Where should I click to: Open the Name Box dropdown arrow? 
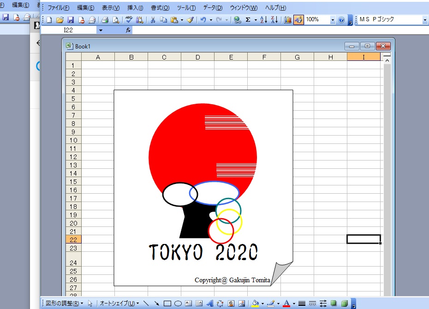coord(101,30)
